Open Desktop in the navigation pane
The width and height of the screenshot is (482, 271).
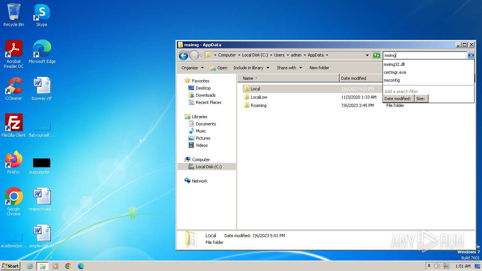tap(203, 88)
